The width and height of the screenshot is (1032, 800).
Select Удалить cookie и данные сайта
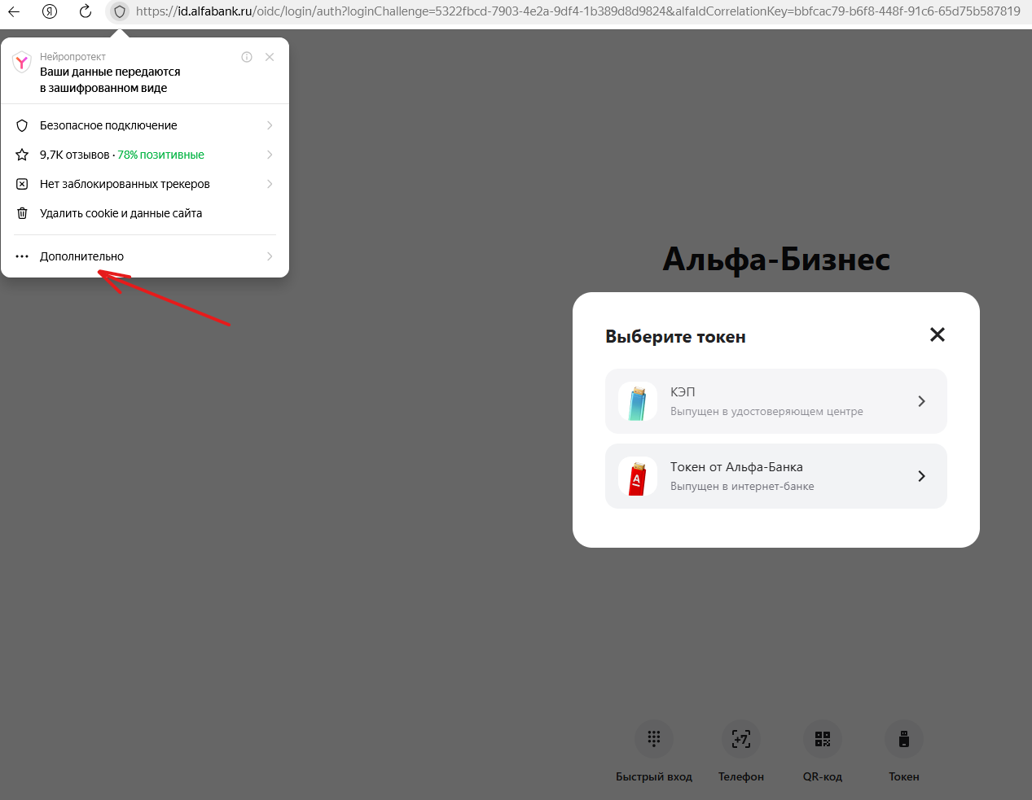[145, 213]
